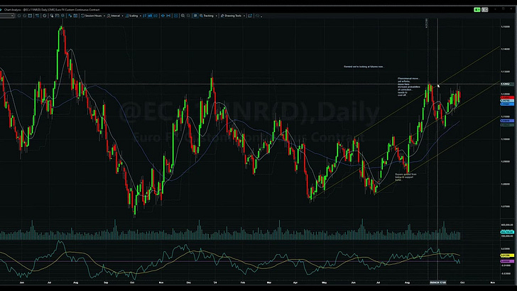Image resolution: width=517 pixels, height=291 pixels.
Task: Select the bar-type icon right after Scaling
Action: (x=144, y=16)
